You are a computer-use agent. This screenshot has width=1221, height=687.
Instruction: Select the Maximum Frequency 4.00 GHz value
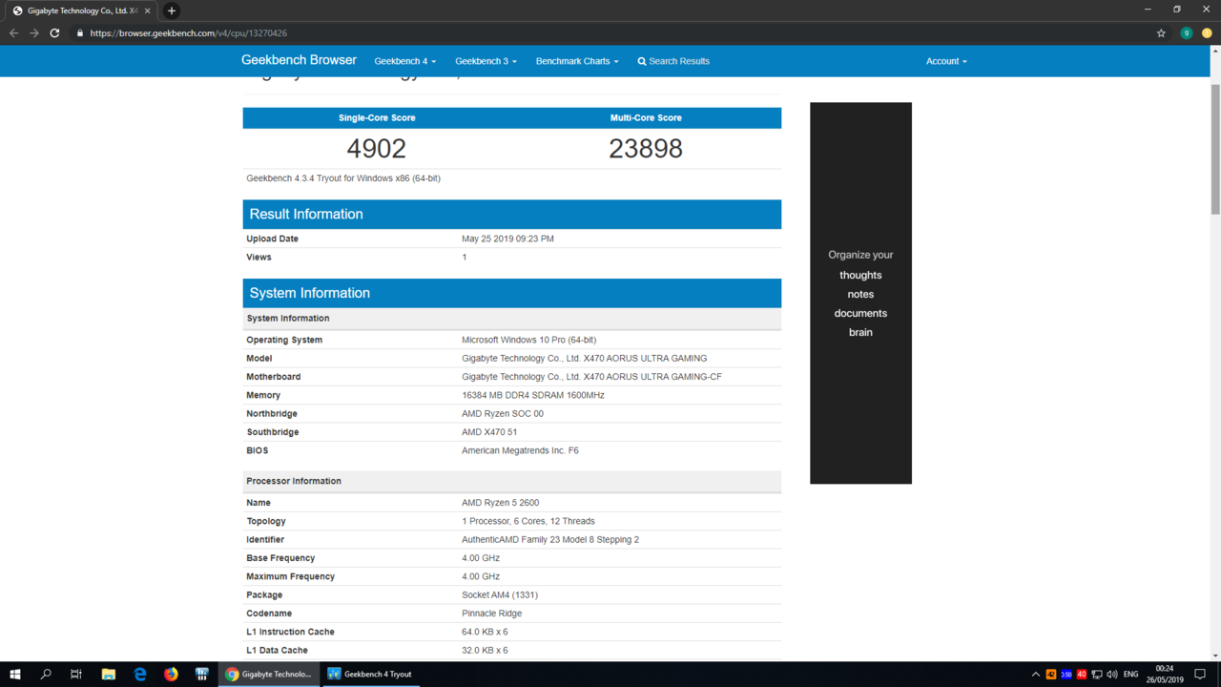pos(481,576)
